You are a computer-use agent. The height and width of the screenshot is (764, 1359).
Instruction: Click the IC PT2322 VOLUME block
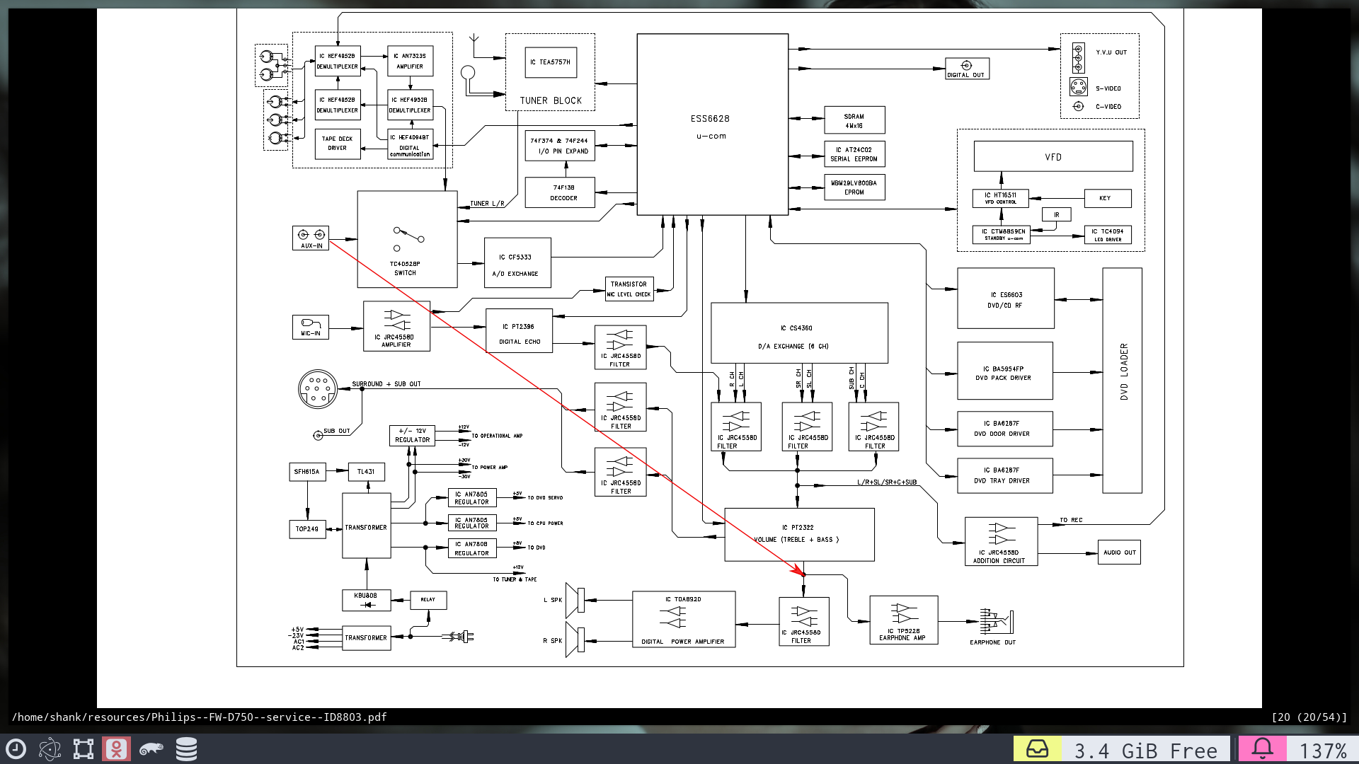(799, 534)
